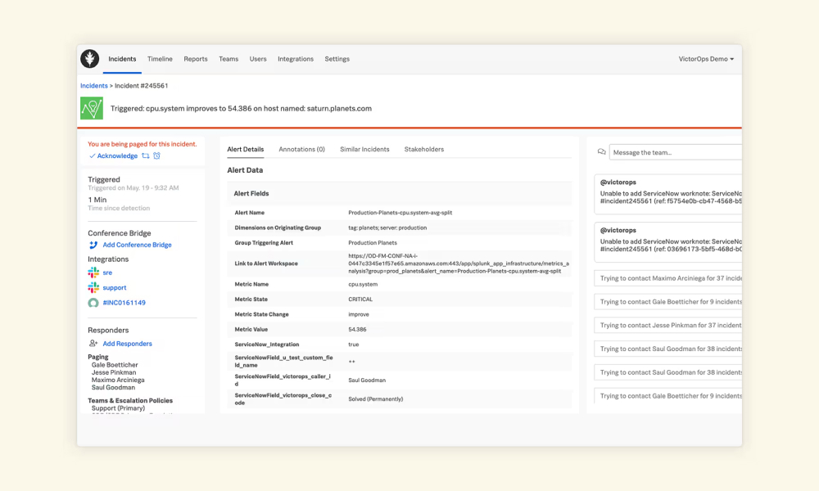Click the Add Responders link
819x491 pixels.
click(128, 344)
